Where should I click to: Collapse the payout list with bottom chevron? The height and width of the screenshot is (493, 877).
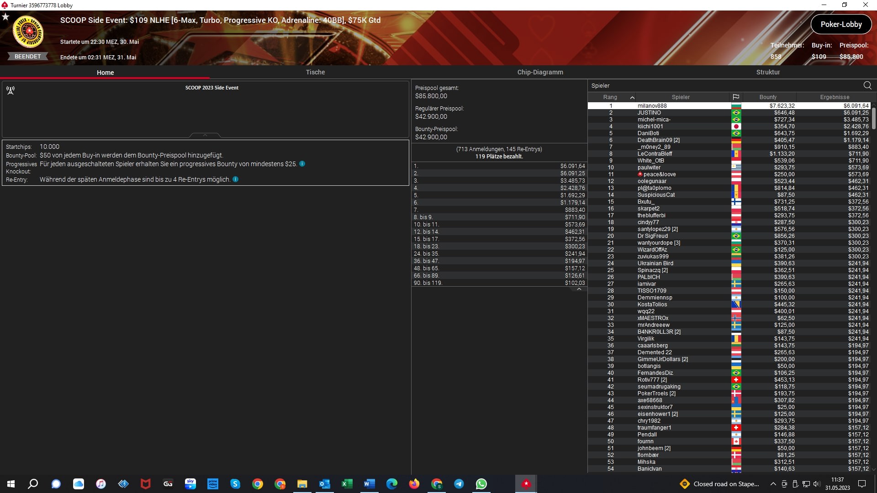point(579,289)
